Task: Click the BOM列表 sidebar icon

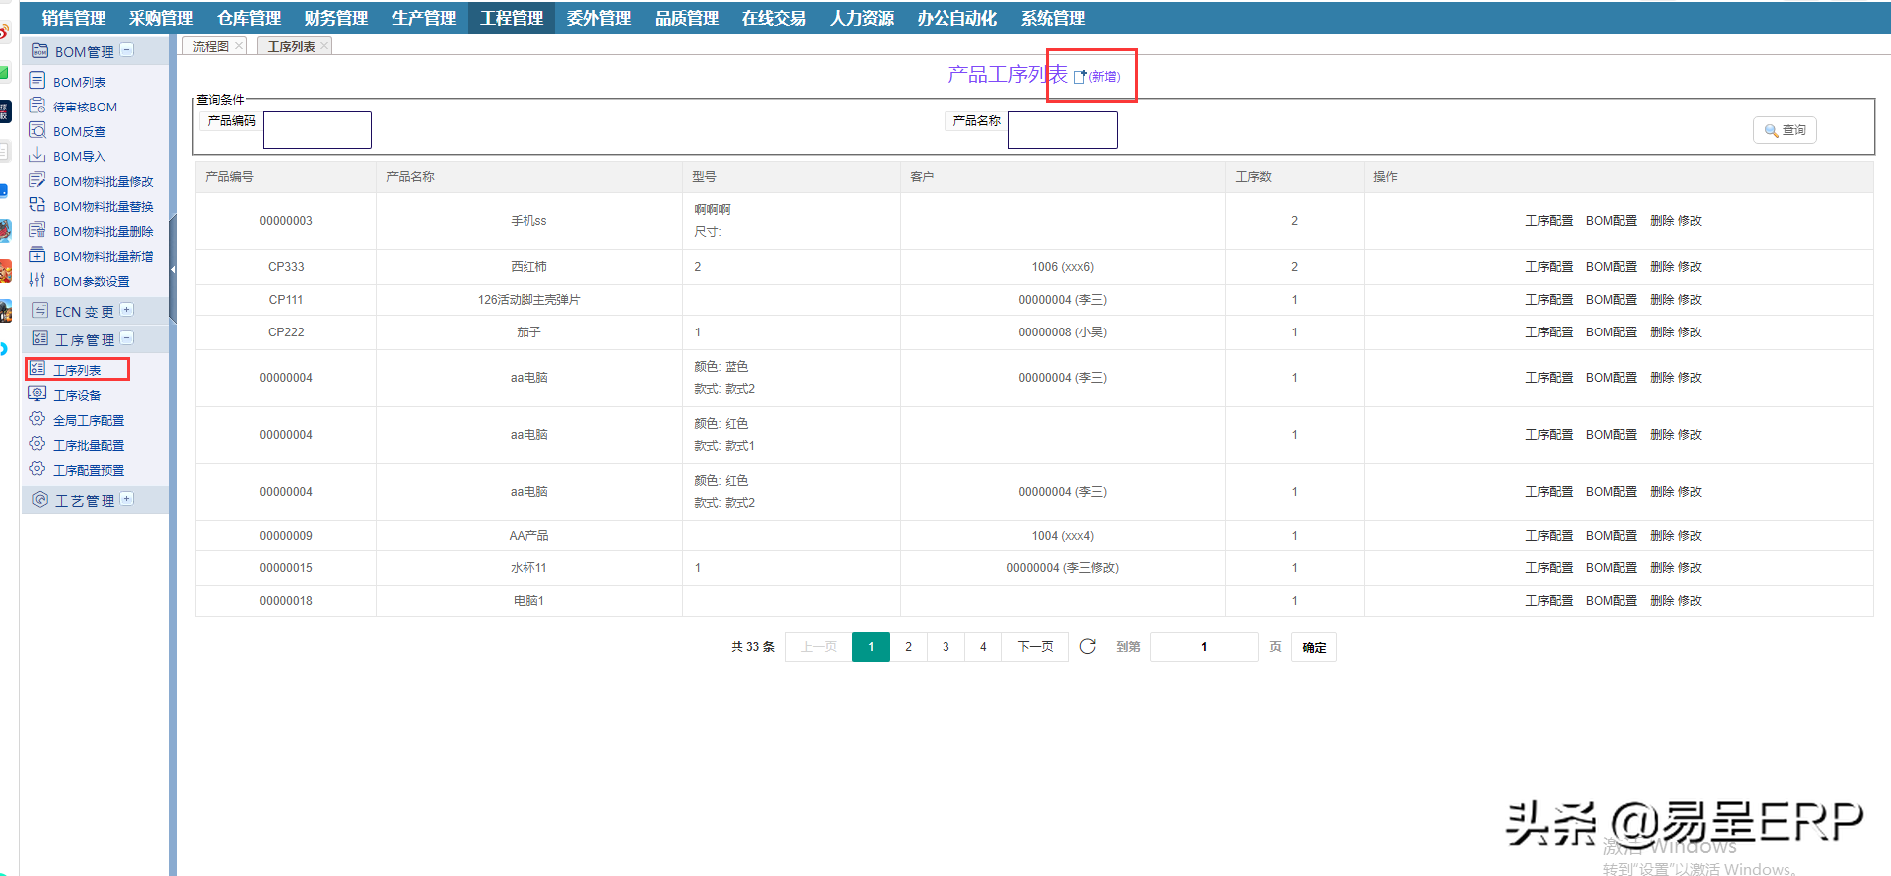Action: (x=38, y=81)
